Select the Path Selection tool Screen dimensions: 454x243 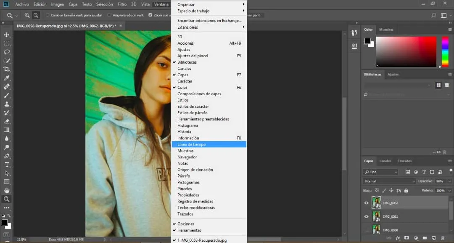[6, 173]
